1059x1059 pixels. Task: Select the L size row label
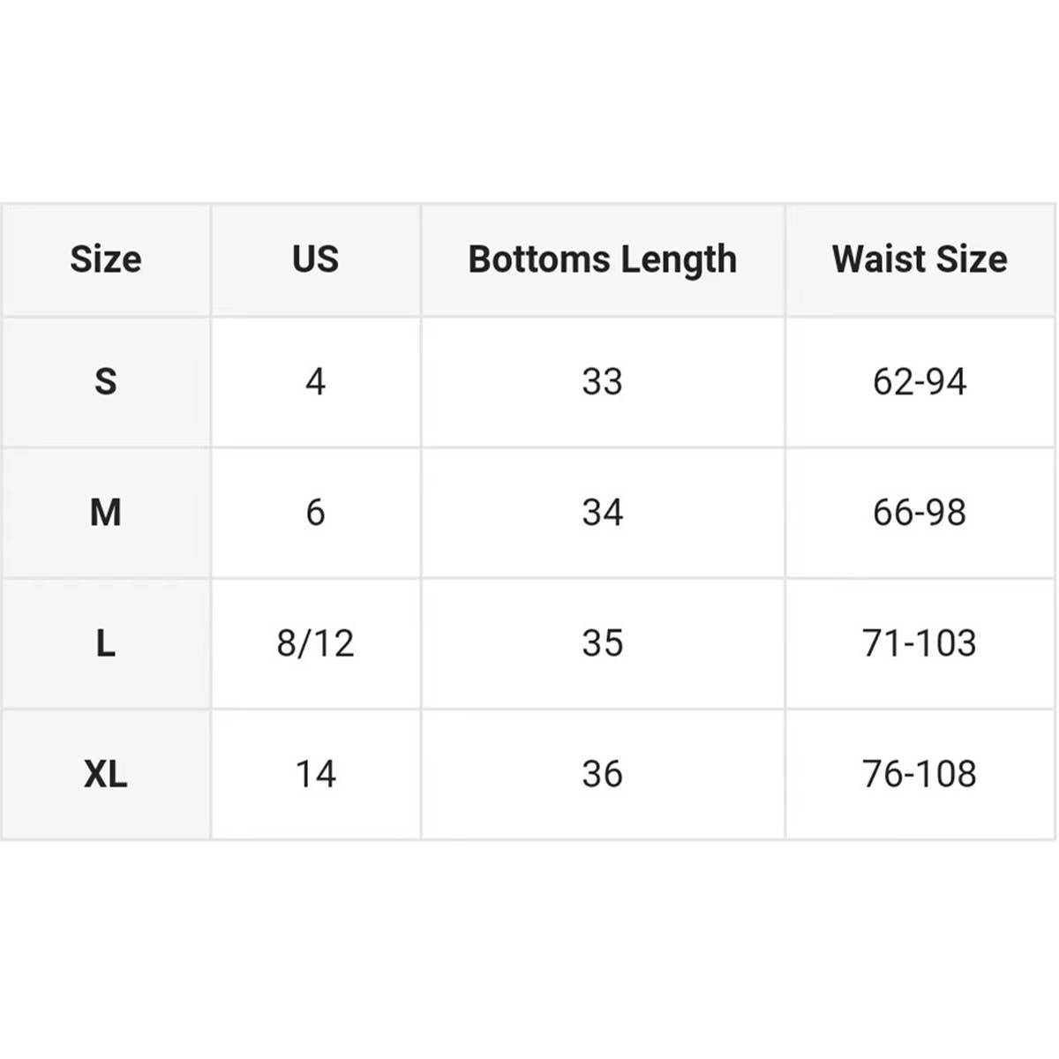(x=106, y=642)
